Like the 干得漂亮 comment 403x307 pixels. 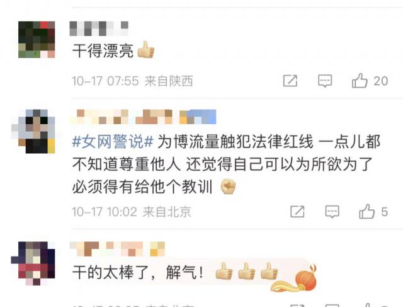(x=360, y=81)
